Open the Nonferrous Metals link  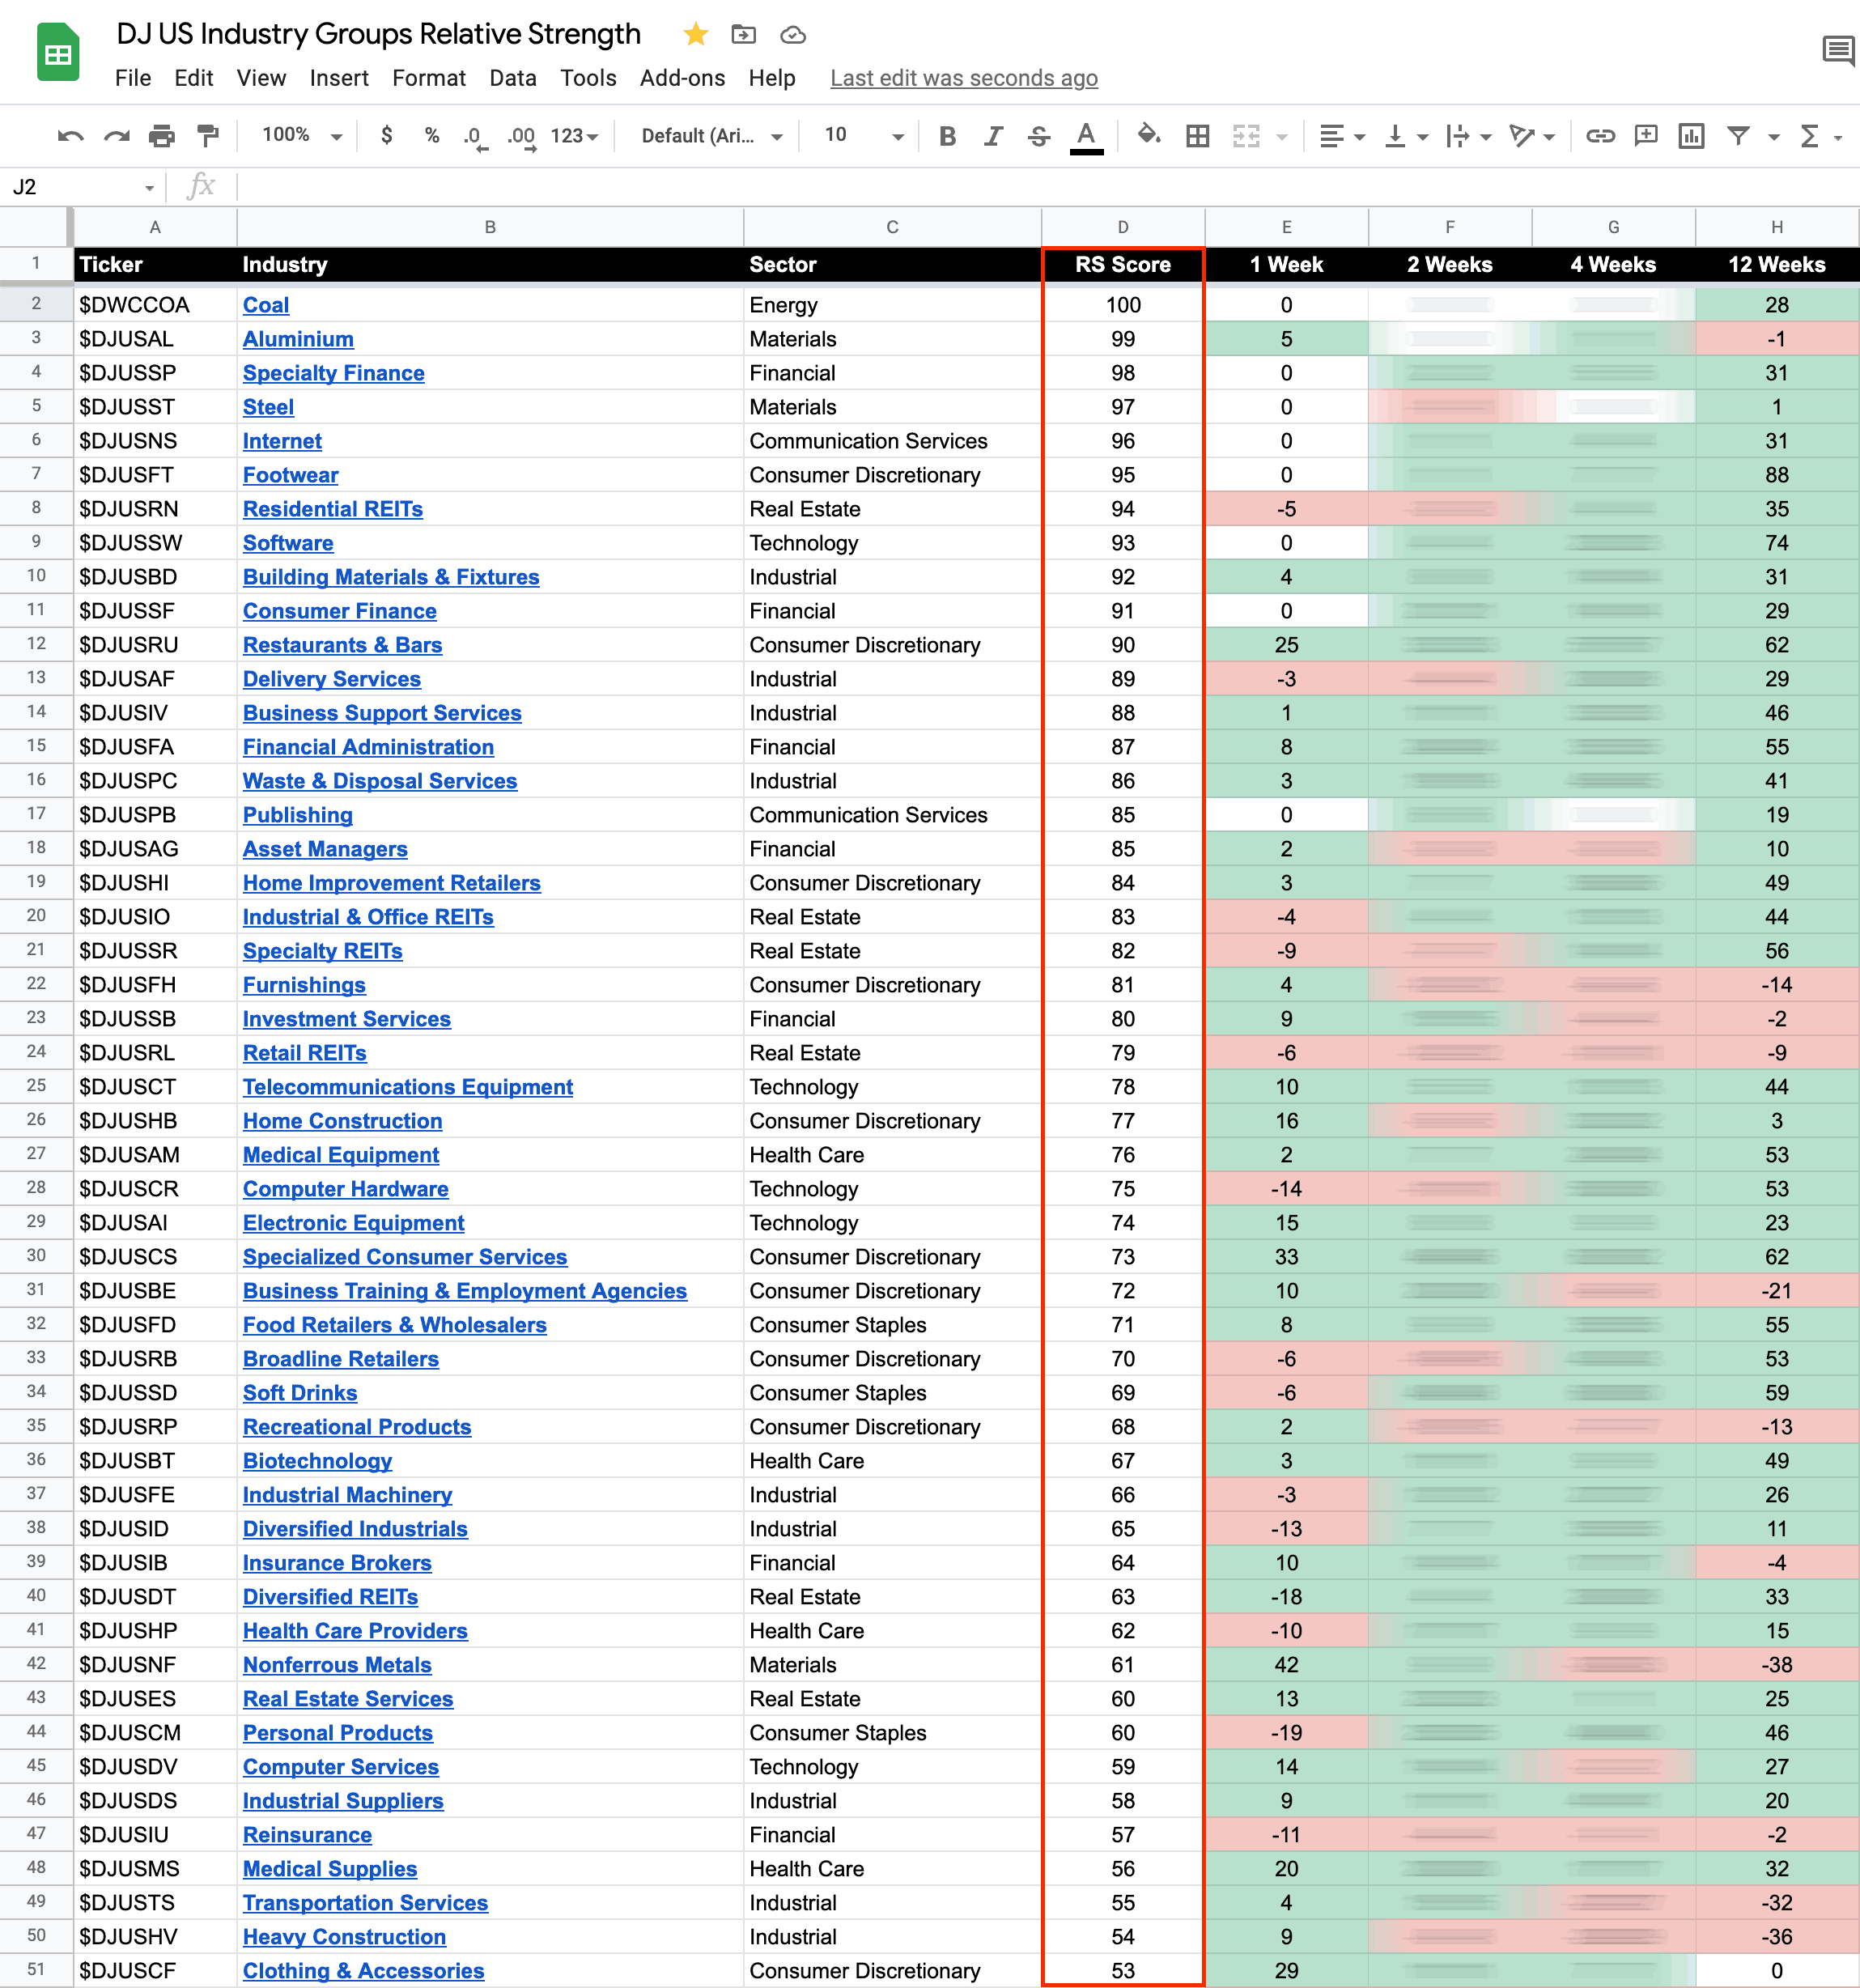pos(337,1665)
